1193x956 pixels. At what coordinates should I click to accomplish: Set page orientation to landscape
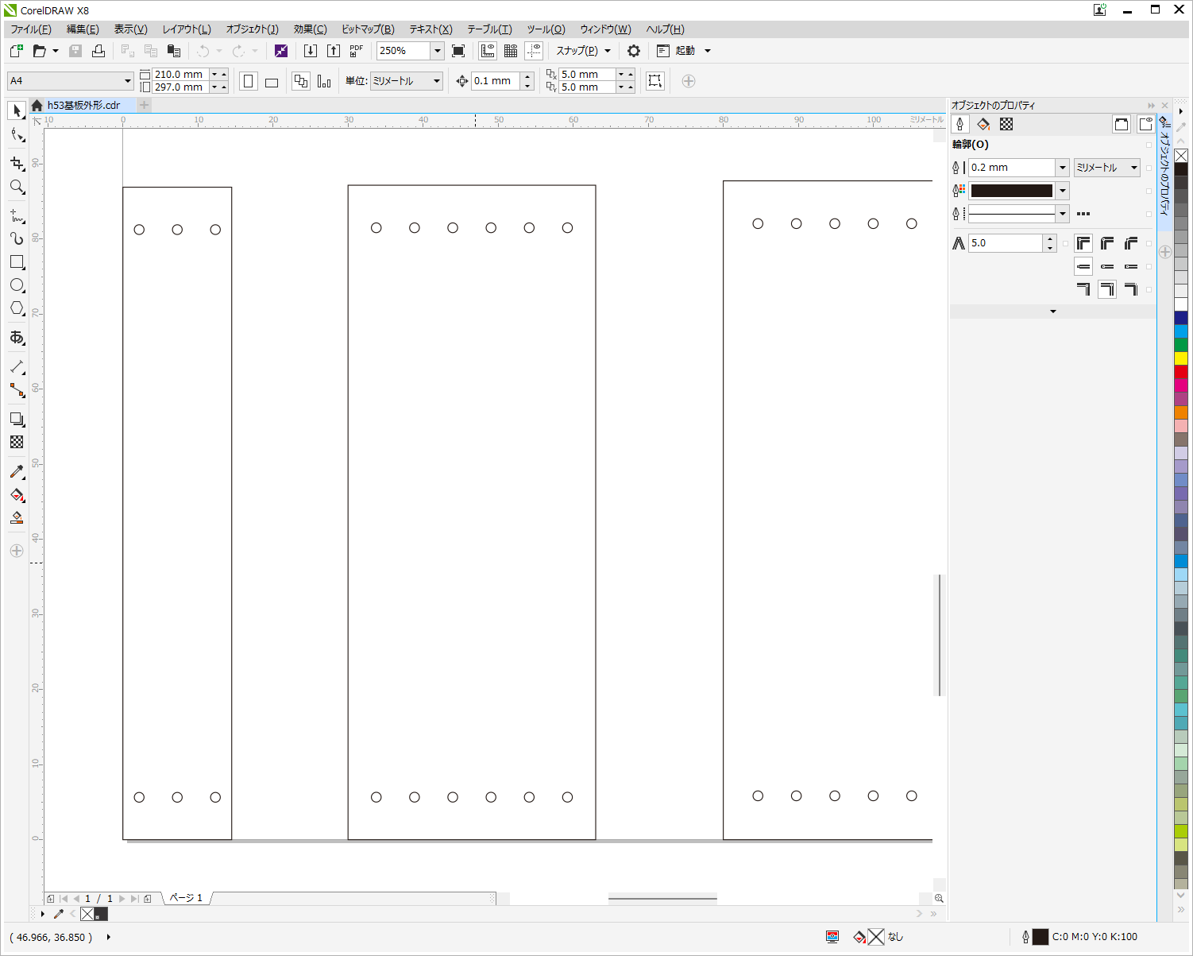click(x=272, y=81)
